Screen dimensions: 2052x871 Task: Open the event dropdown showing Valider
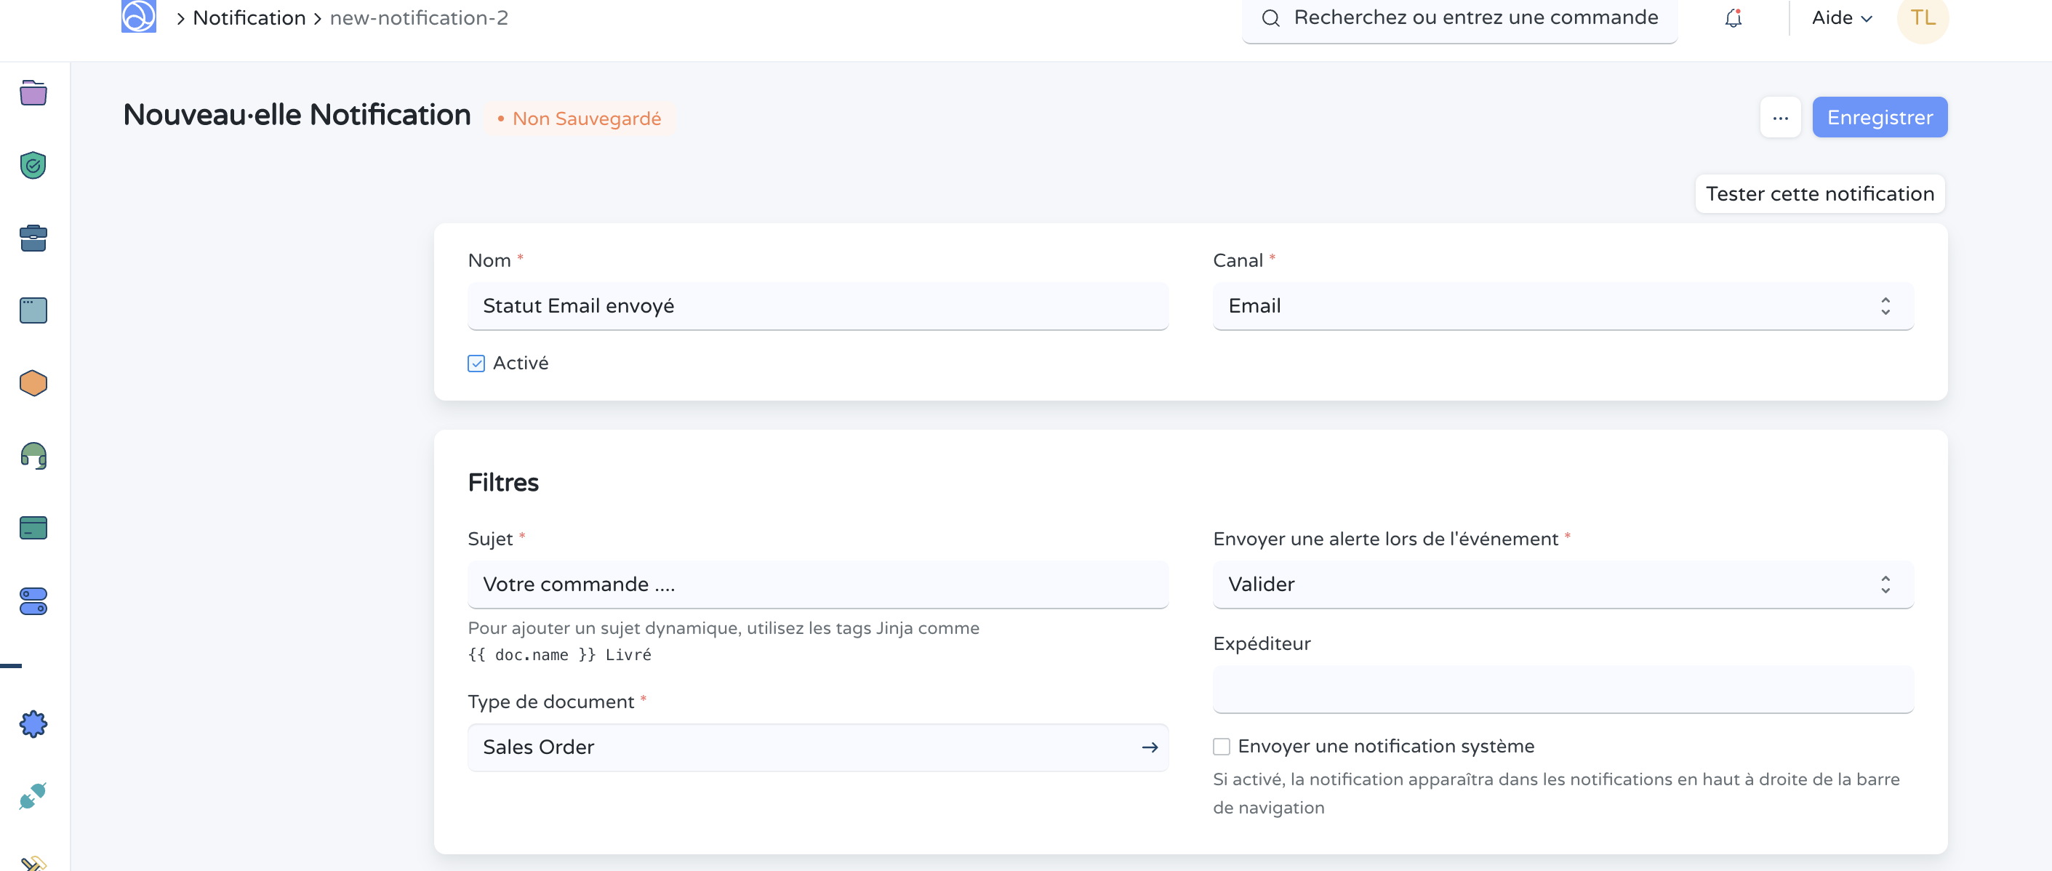1562,585
